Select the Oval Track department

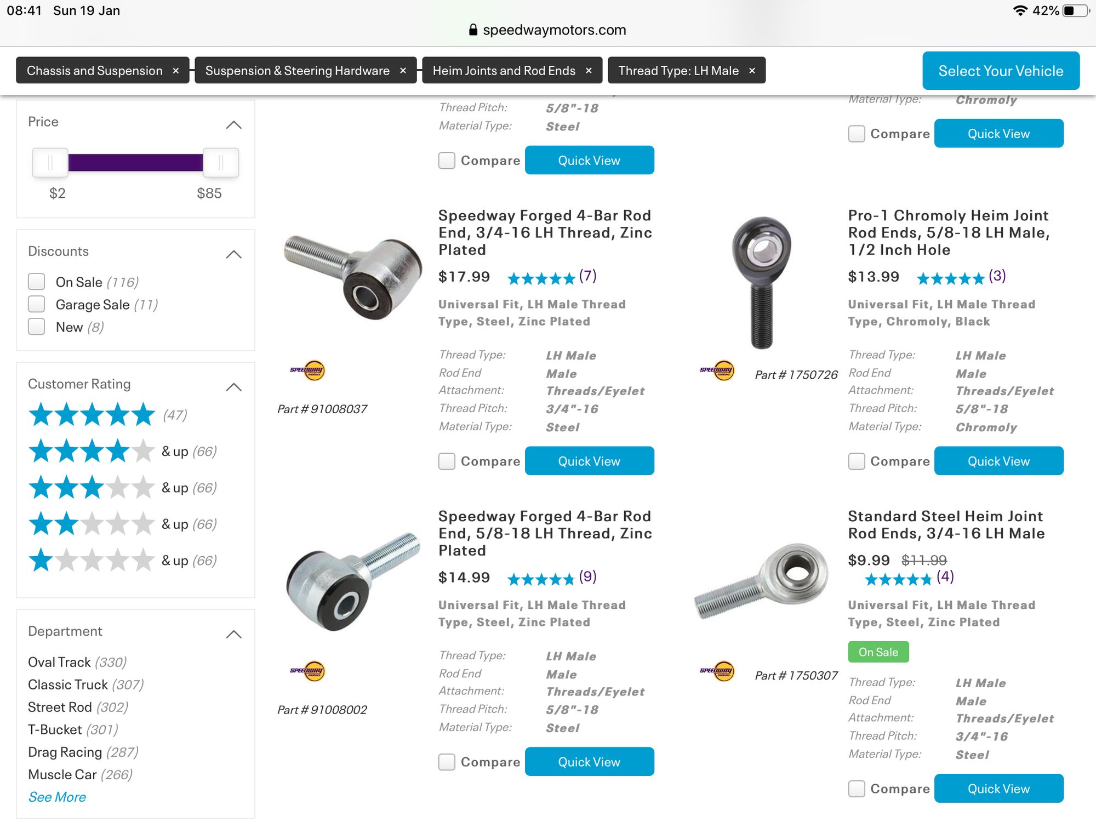pos(77,663)
